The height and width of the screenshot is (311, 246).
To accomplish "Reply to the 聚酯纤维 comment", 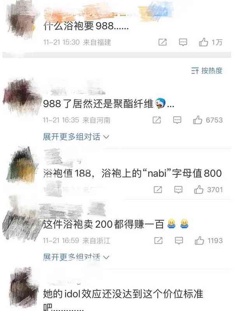I will point(177,120).
